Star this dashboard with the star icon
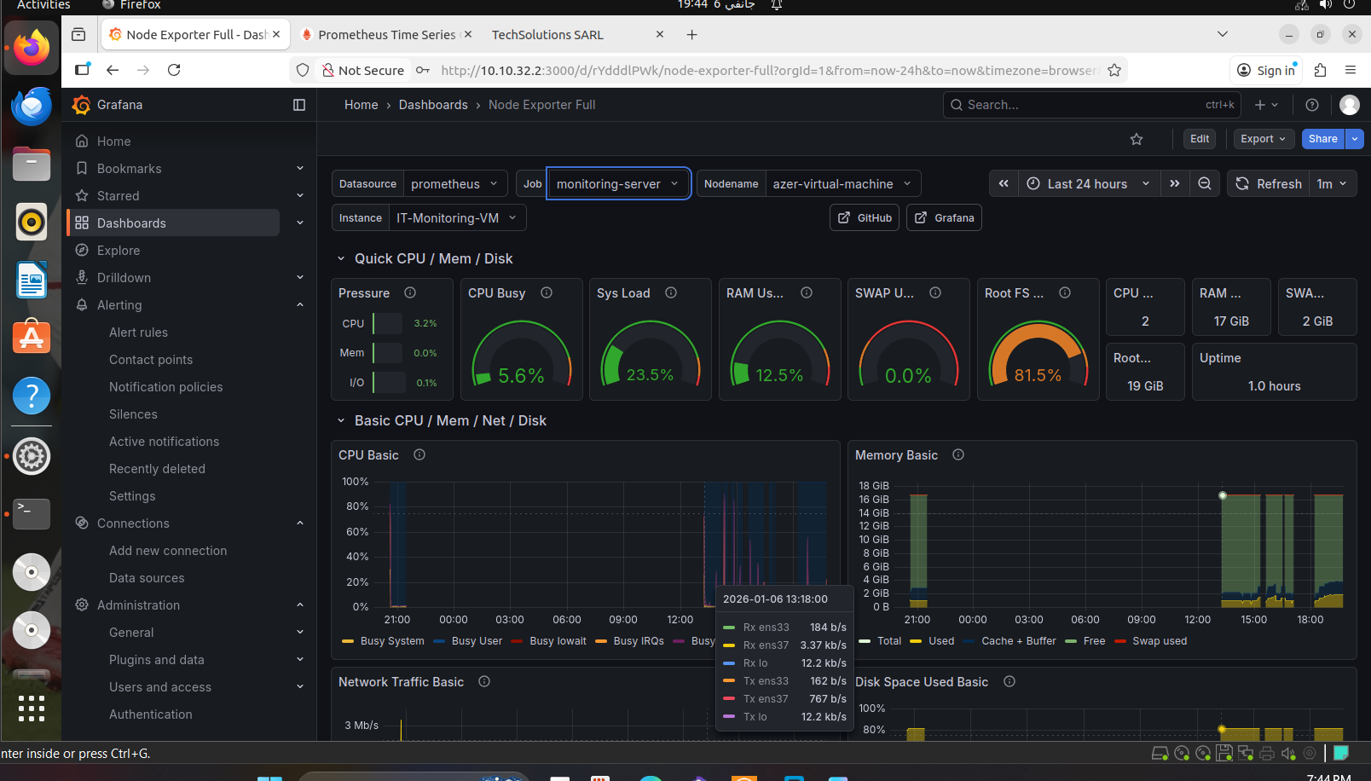The width and height of the screenshot is (1371, 781). point(1137,139)
